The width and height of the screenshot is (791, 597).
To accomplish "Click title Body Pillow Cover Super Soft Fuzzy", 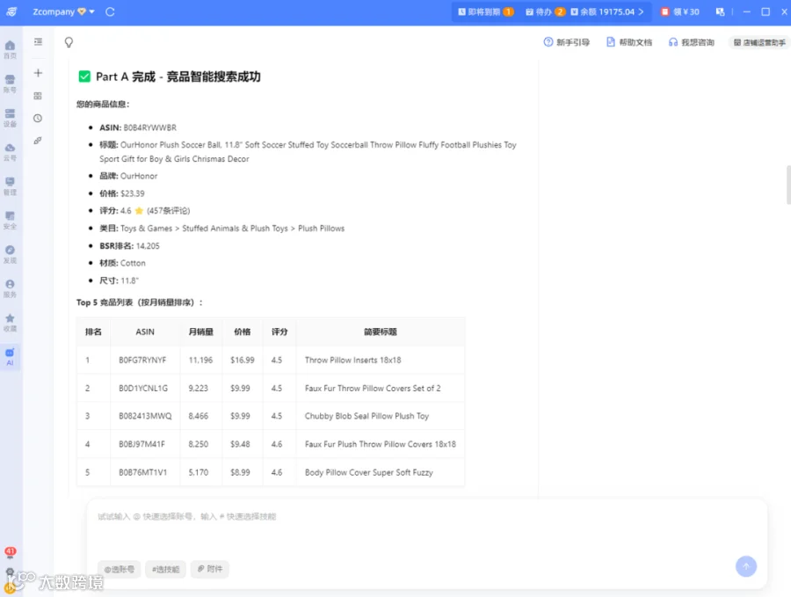I will [369, 472].
